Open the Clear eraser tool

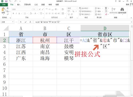pyautogui.click(x=106, y=14)
